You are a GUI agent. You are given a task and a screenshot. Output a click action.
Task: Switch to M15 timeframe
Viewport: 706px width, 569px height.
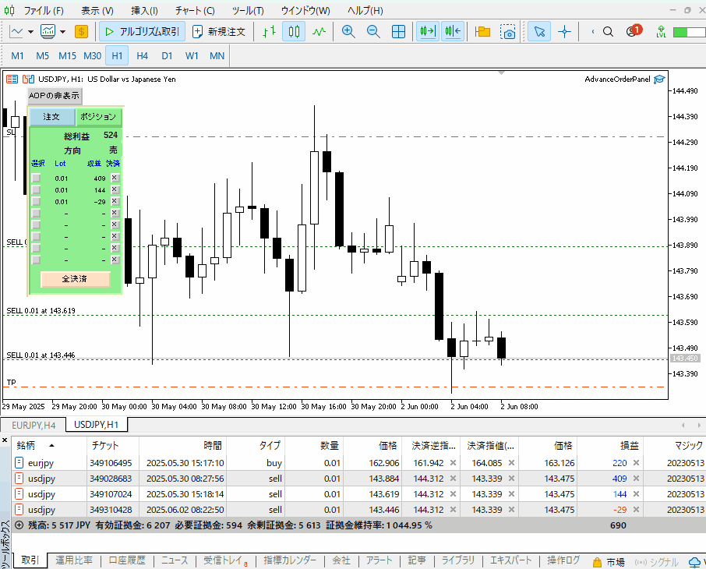coord(68,56)
